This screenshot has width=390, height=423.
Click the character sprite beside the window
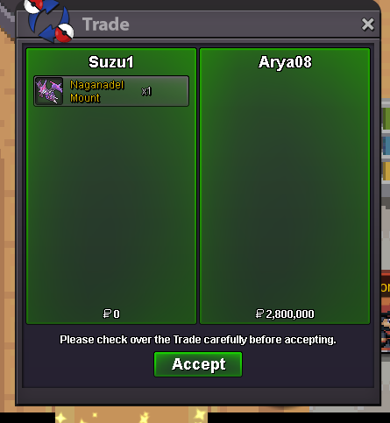[x=386, y=331]
